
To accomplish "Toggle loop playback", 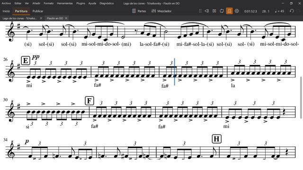I will point(222,11).
